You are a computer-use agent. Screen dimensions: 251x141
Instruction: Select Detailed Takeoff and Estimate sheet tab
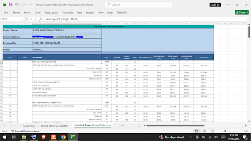point(92,126)
